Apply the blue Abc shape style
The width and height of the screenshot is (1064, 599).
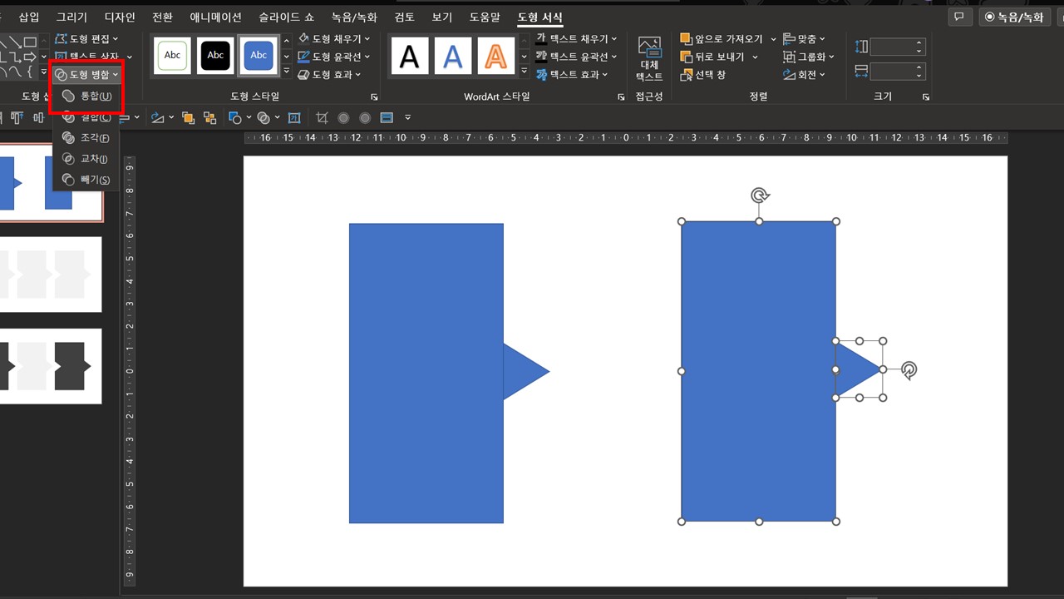[259, 56]
